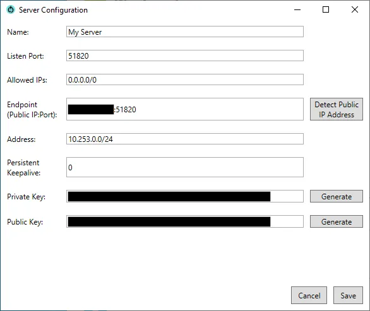Maximize the Server Configuration window

click(x=326, y=9)
